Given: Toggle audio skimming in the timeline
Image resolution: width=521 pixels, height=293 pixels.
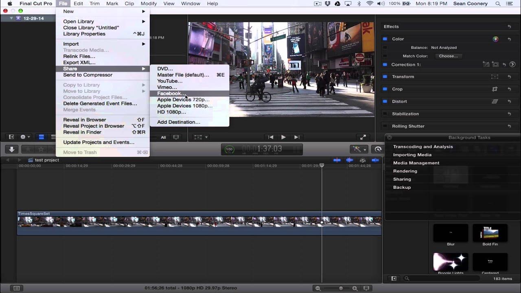Looking at the screenshot, I should 350,160.
